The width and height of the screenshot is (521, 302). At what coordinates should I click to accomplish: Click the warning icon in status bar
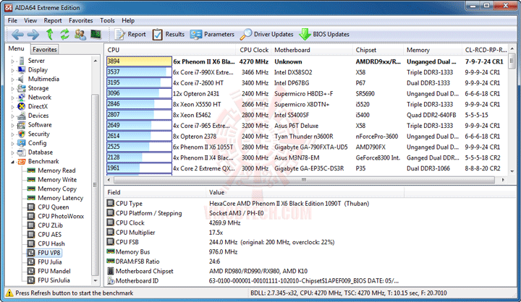9,293
